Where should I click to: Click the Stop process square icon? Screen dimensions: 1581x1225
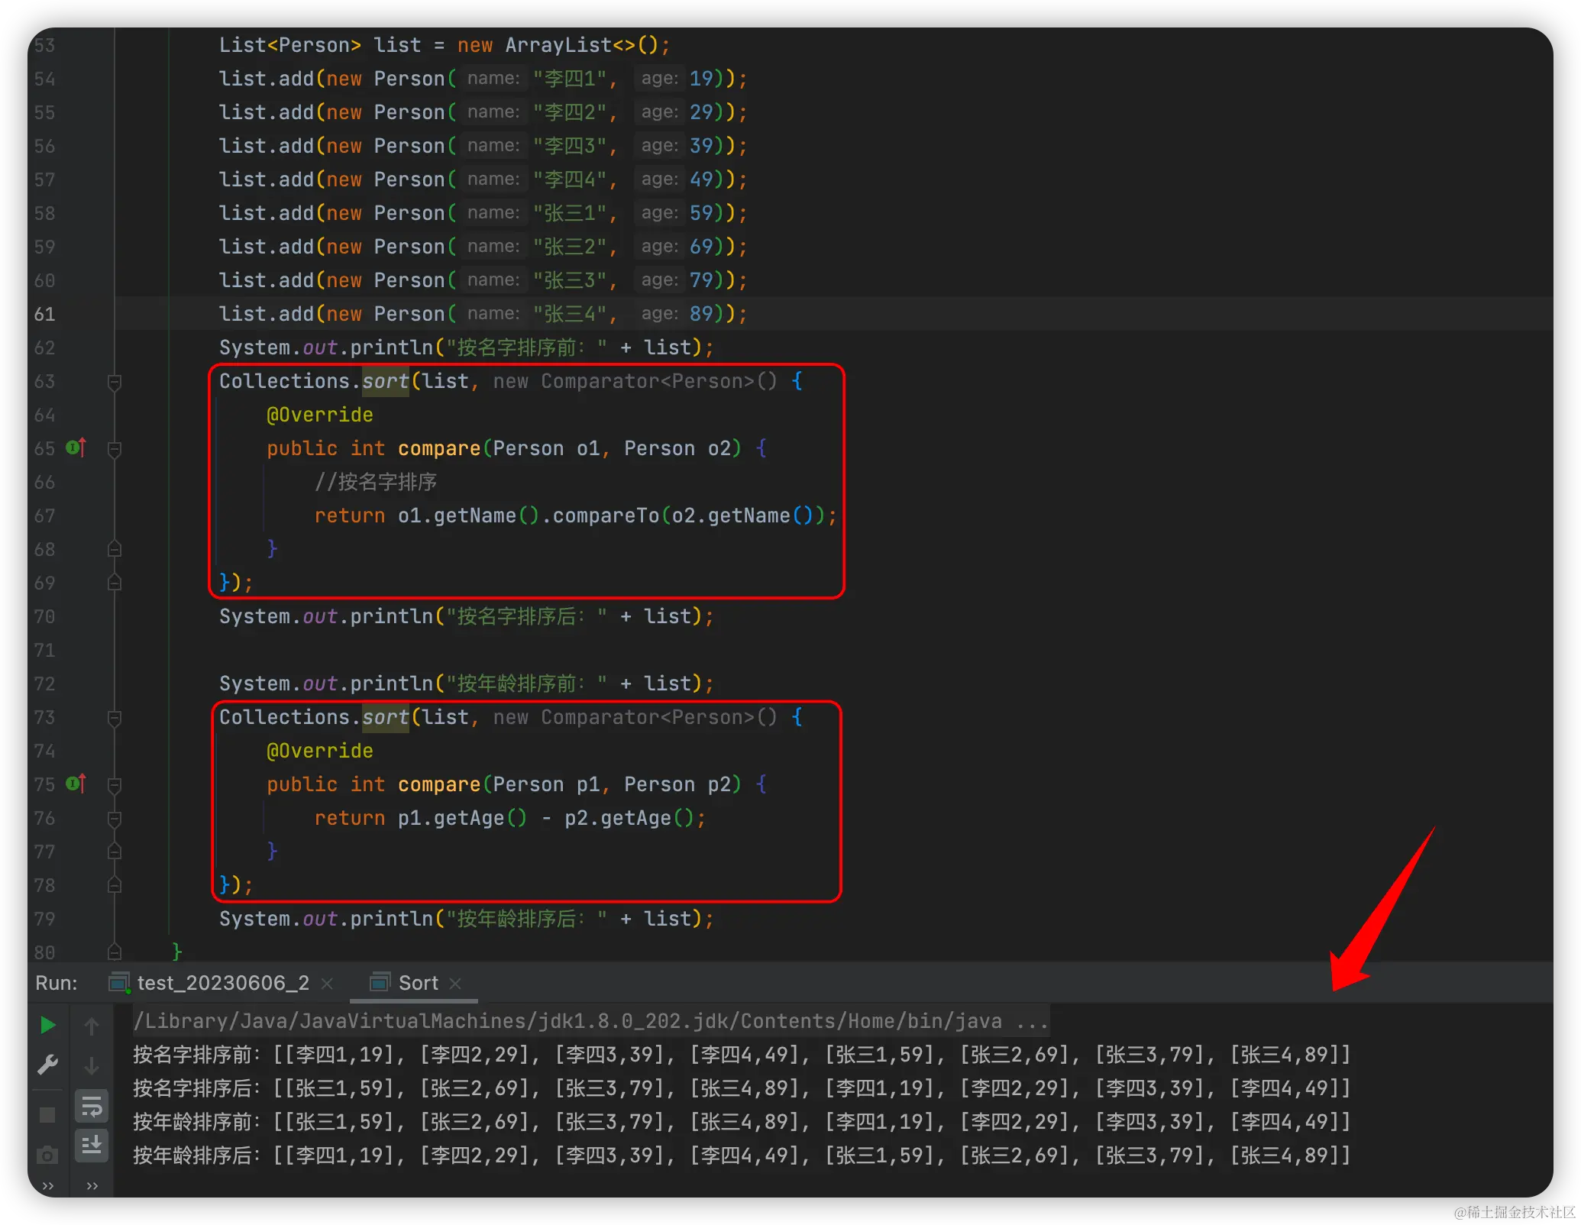47,1115
